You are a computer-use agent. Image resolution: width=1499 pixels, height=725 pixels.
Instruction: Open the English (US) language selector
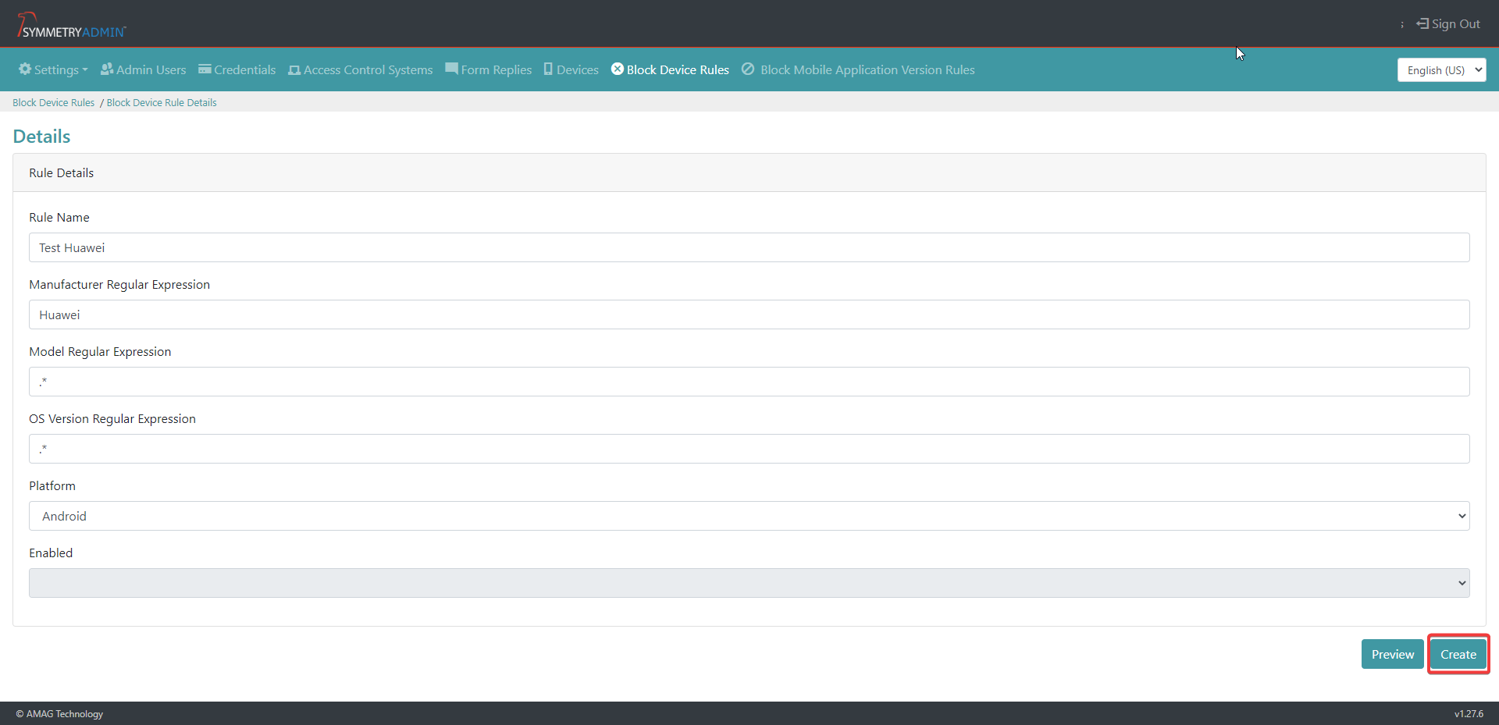point(1441,70)
